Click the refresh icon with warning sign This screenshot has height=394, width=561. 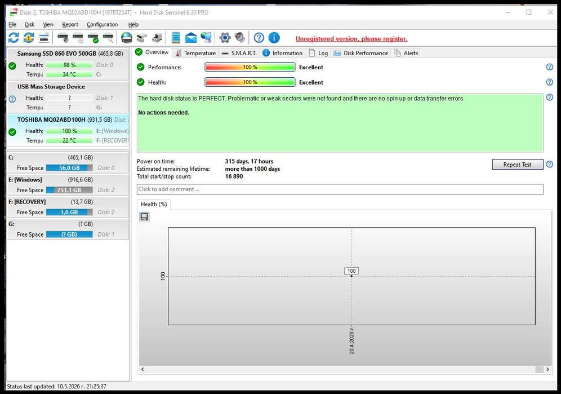click(x=29, y=38)
